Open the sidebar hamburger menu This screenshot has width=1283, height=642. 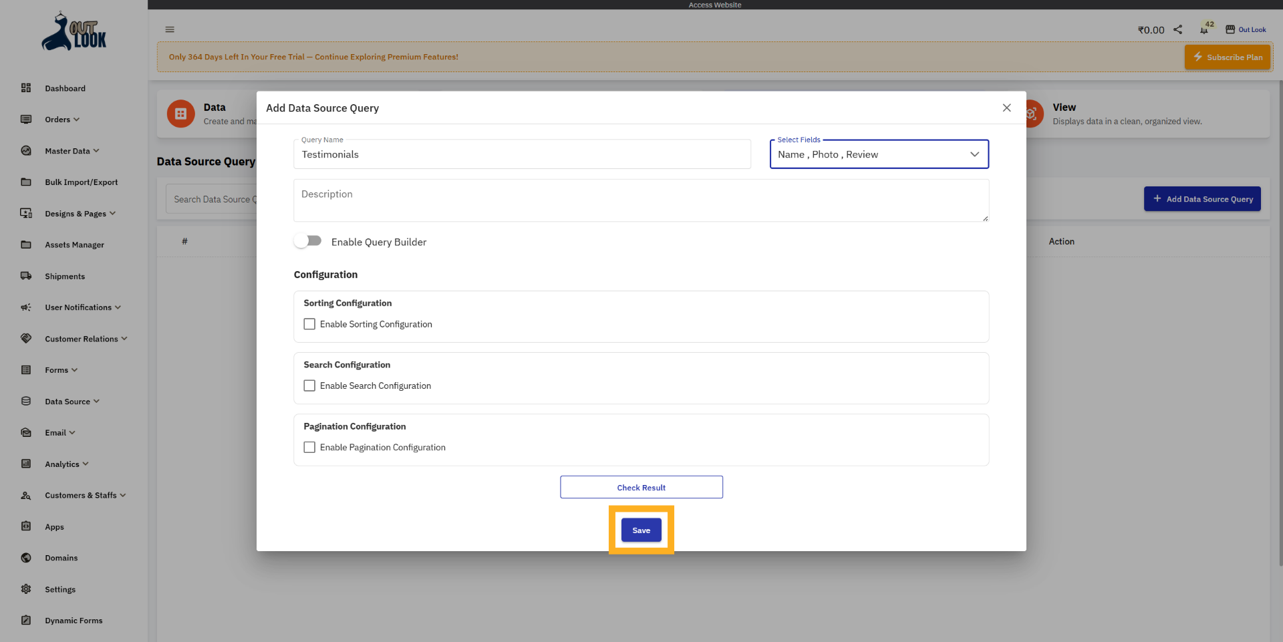click(169, 29)
